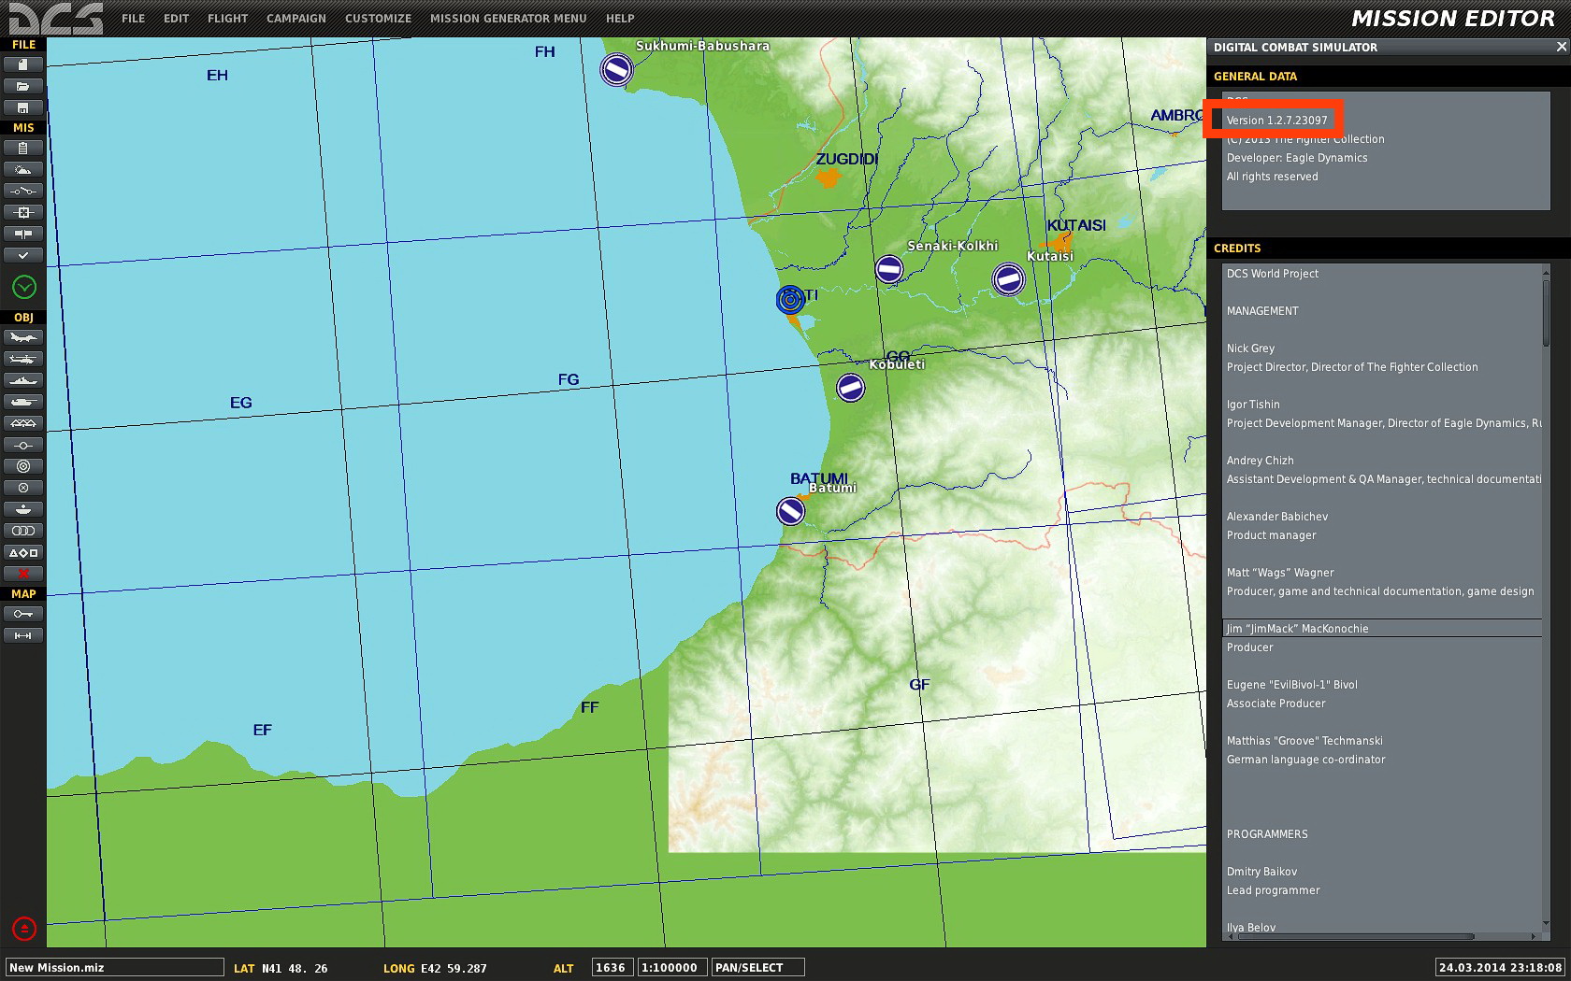Select the static object bridge icon
Screen dimensions: 1571x981
click(23, 423)
